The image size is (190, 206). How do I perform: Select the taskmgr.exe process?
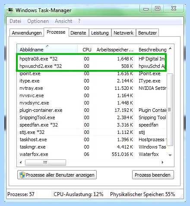tap(92, 147)
